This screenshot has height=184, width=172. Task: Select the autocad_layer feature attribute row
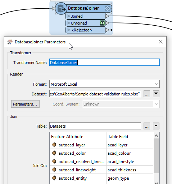click(78, 145)
